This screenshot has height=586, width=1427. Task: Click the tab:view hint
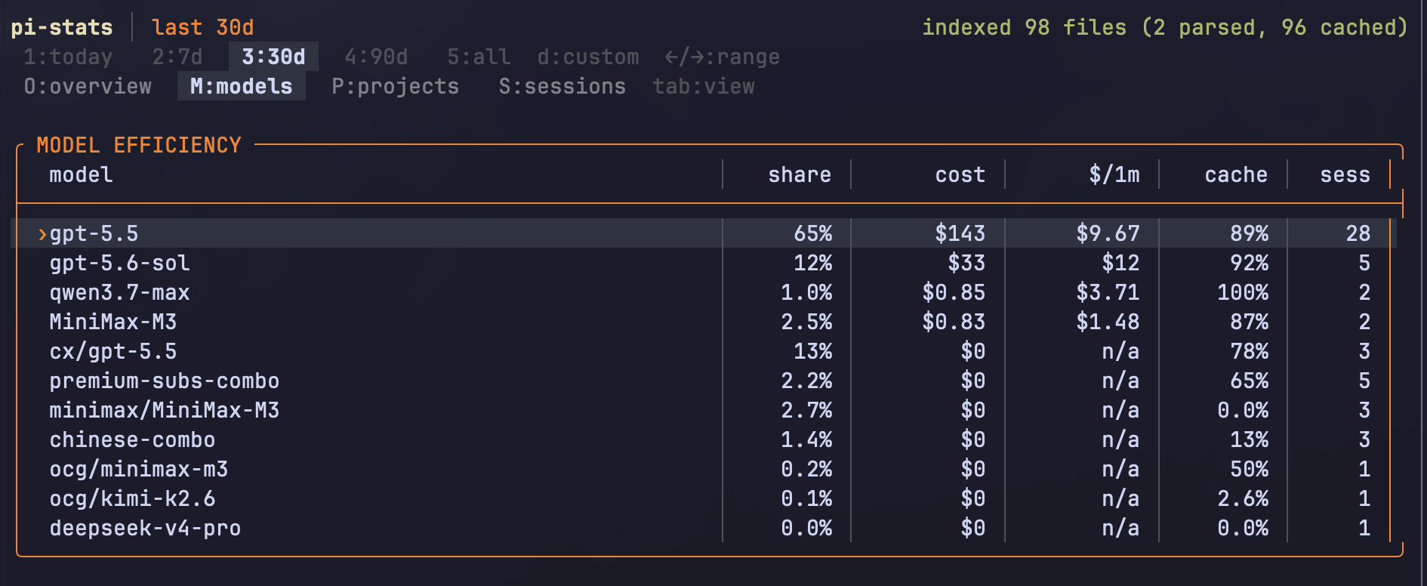[704, 86]
